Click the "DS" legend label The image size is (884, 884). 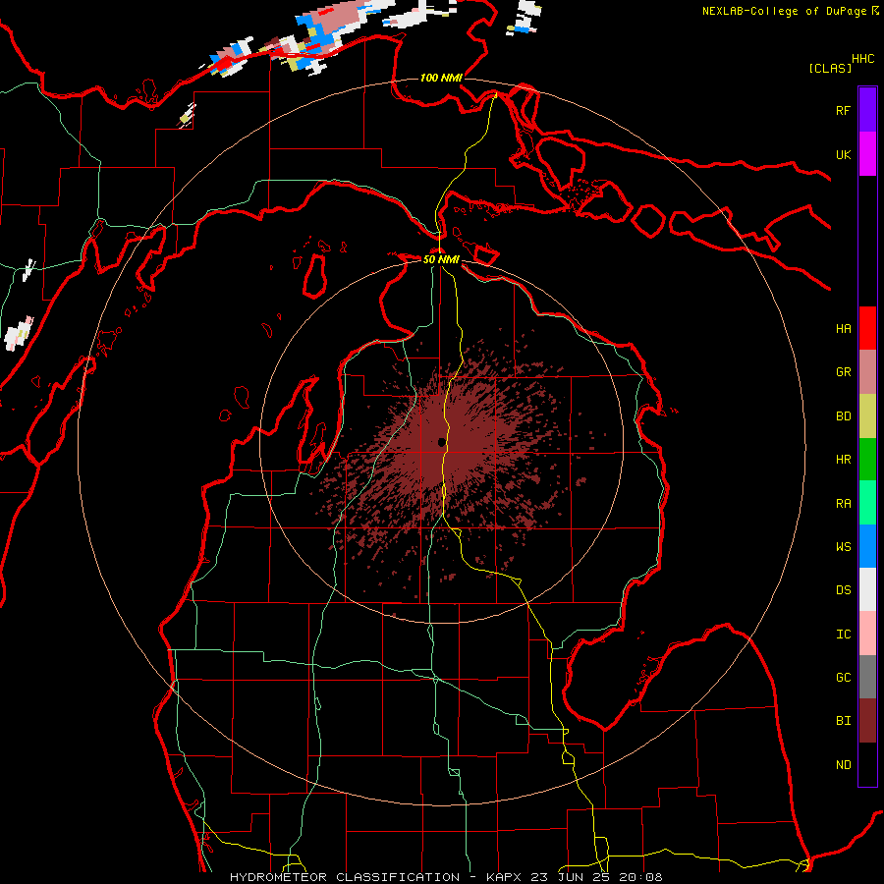pyautogui.click(x=843, y=590)
